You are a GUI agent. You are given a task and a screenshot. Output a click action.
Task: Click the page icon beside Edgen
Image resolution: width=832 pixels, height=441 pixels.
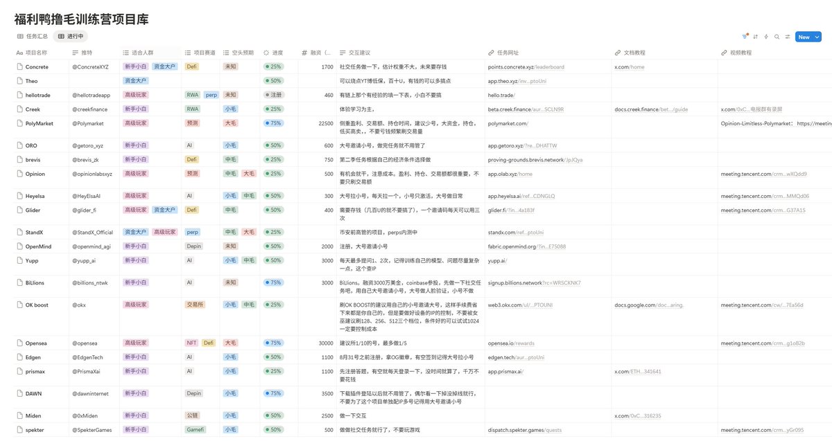pyautogui.click(x=19, y=357)
